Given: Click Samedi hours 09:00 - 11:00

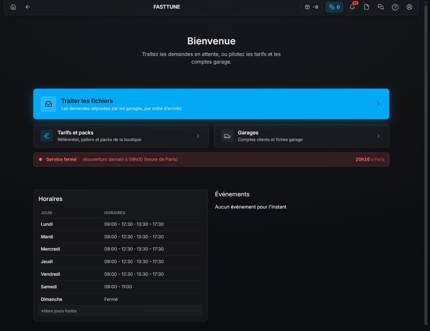Looking at the screenshot, I should coord(118,287).
